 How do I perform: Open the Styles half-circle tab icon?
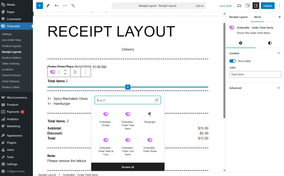270,43
